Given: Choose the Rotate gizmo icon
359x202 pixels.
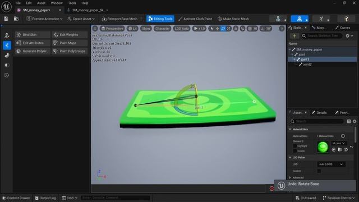Looking at the screenshot, I should 223,29.
